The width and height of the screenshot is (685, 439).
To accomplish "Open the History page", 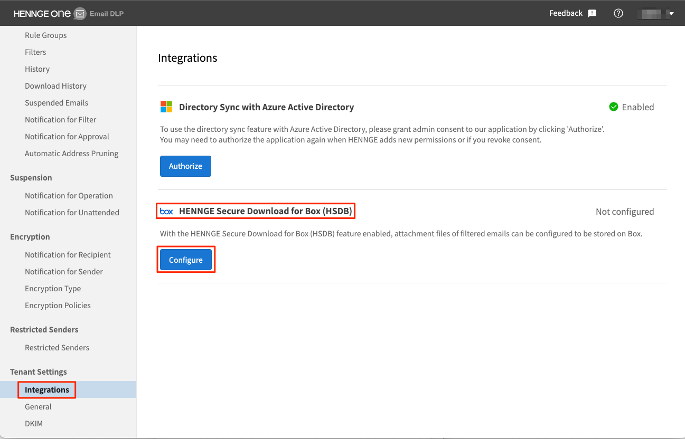I will pos(37,69).
